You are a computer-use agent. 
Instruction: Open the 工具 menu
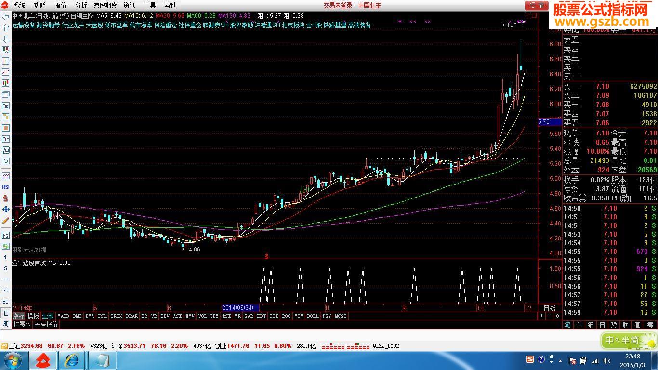click(150, 5)
